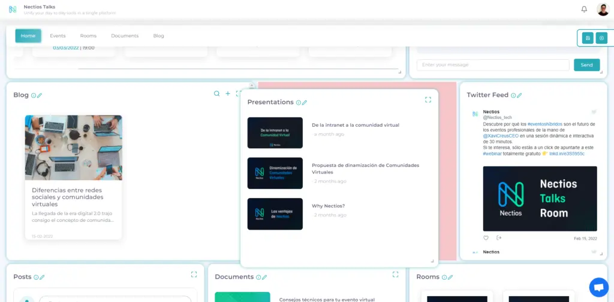The width and height of the screenshot is (614, 302).
Task: Open the notifications bell
Action: [584, 9]
